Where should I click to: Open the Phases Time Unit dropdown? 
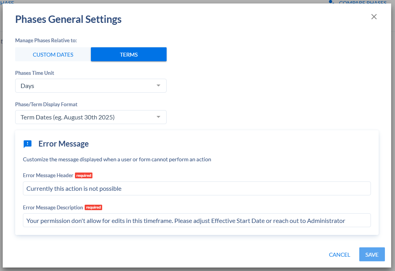90,86
